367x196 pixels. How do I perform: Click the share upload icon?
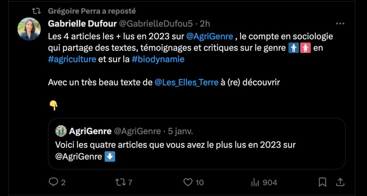tap(340, 182)
